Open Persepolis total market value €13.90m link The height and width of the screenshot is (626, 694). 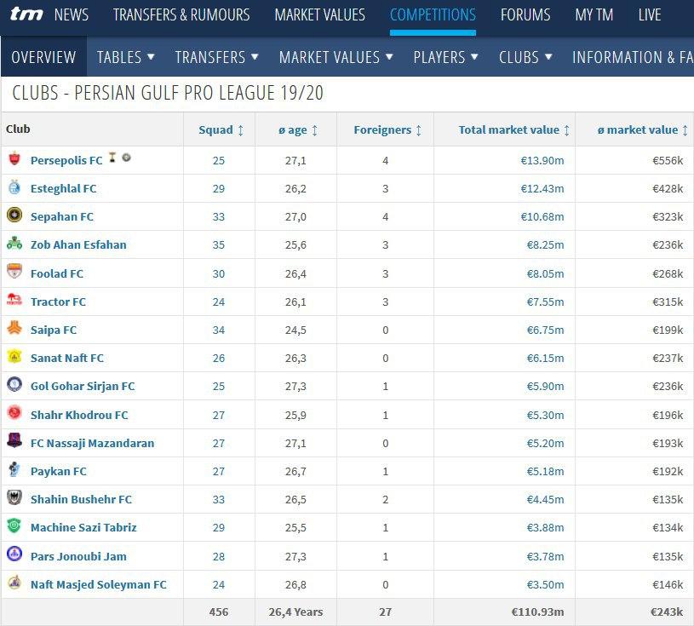542,160
